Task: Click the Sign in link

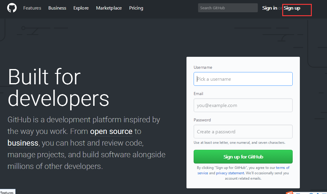Action: pyautogui.click(x=269, y=8)
